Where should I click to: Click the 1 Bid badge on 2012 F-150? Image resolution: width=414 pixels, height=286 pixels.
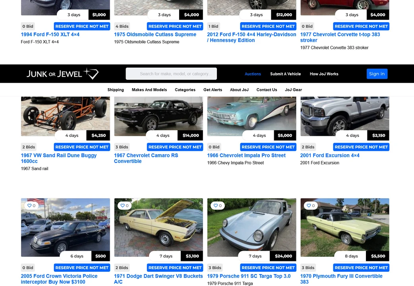pos(213,26)
